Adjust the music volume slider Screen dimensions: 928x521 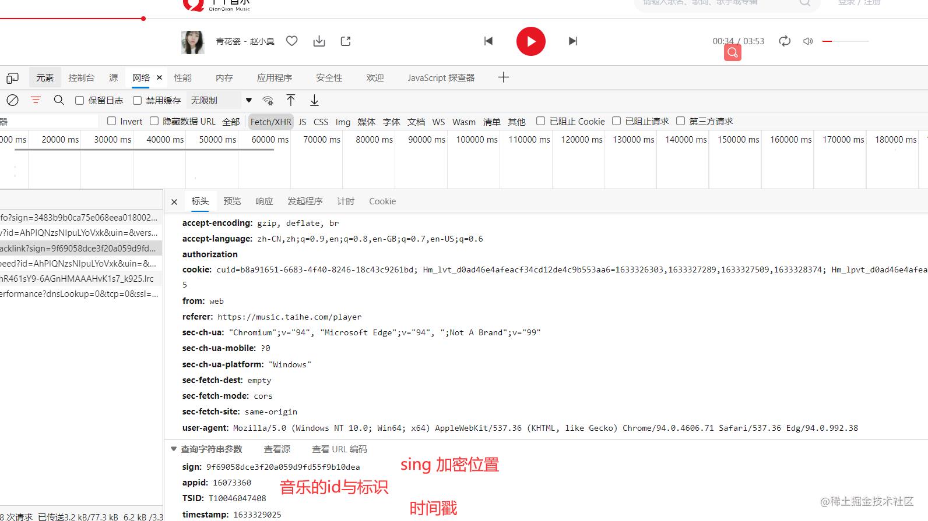(845, 41)
